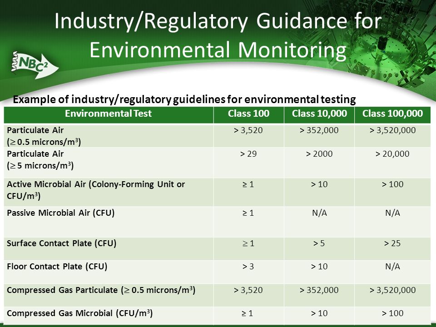Viewport: 436px width, 327px height.
Task: Click '> 3,520,000' in Compressed Gas Particulate row
Action: pos(392,290)
